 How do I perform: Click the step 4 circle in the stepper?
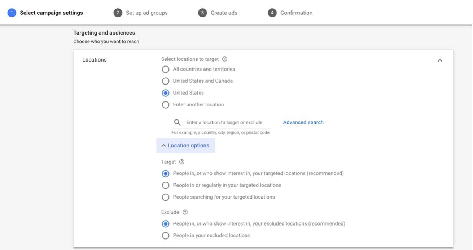click(x=272, y=13)
